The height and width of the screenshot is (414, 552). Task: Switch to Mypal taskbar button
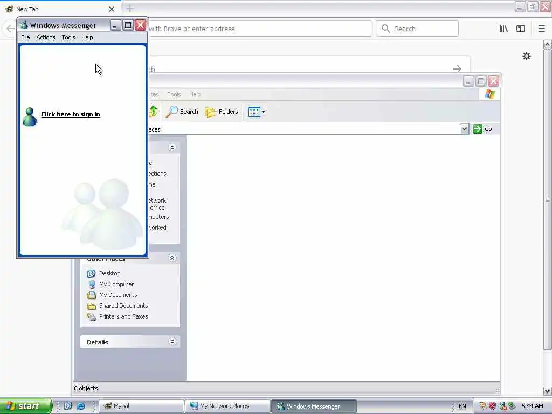click(142, 406)
